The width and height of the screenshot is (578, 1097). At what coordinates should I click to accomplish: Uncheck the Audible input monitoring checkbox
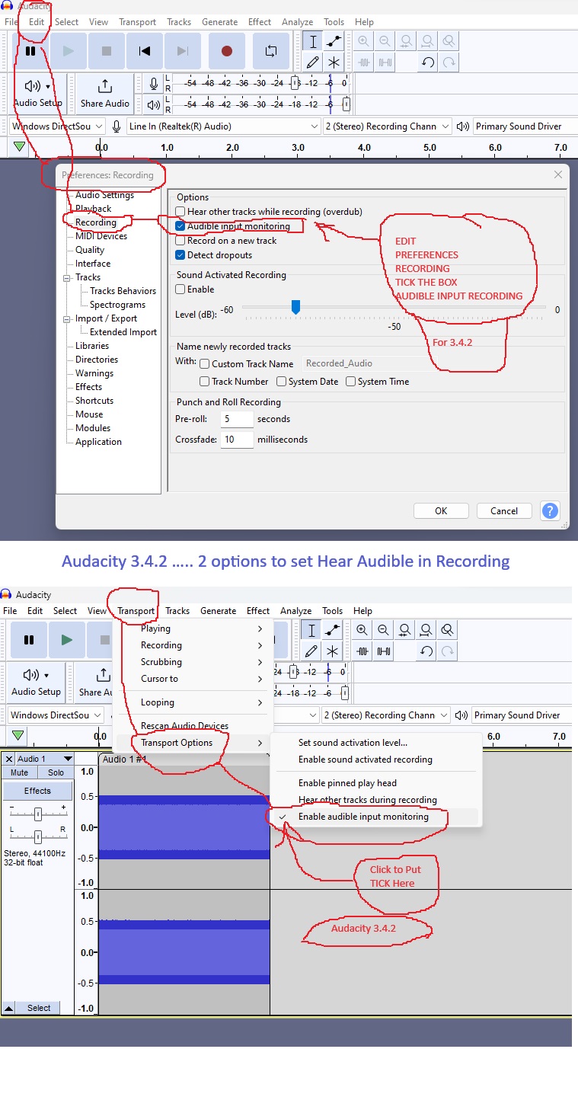[180, 226]
